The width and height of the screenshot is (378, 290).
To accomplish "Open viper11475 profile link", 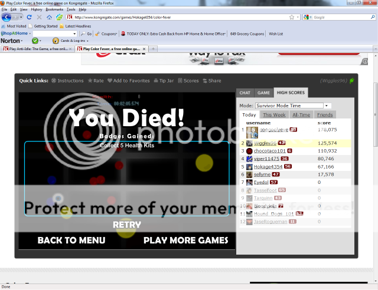I will point(266,159).
